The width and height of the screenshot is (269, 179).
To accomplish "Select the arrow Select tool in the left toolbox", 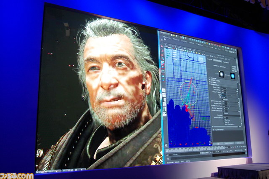I will point(163,45).
